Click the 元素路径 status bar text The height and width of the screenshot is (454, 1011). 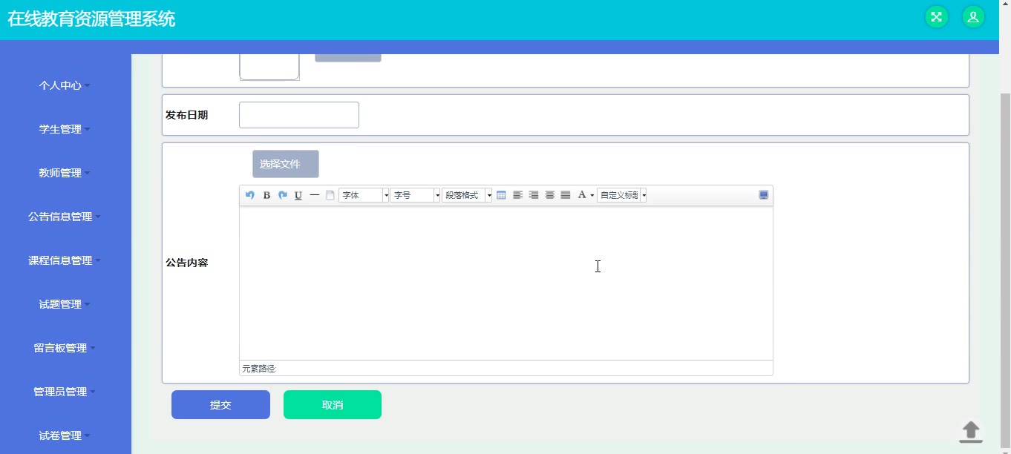pyautogui.click(x=259, y=369)
